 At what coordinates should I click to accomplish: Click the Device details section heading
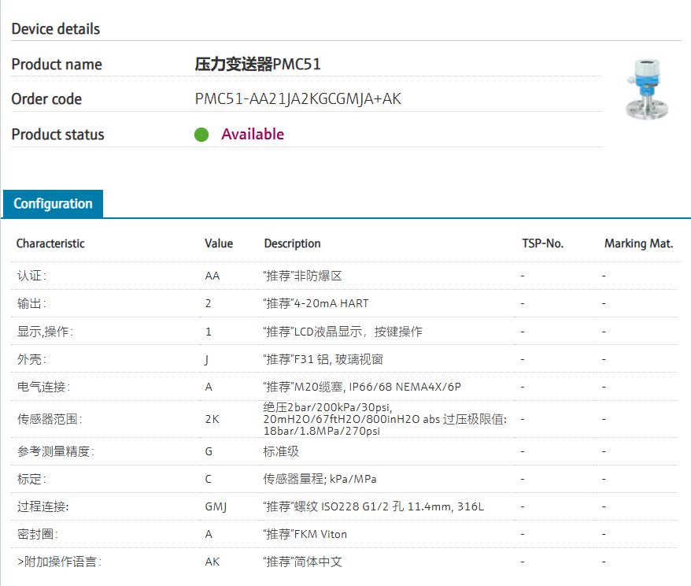coord(56,29)
